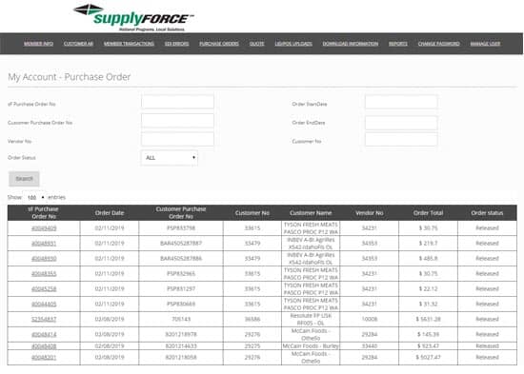The height and width of the screenshot is (374, 524).
Task: Click the Customer No search input
Action: point(401,139)
